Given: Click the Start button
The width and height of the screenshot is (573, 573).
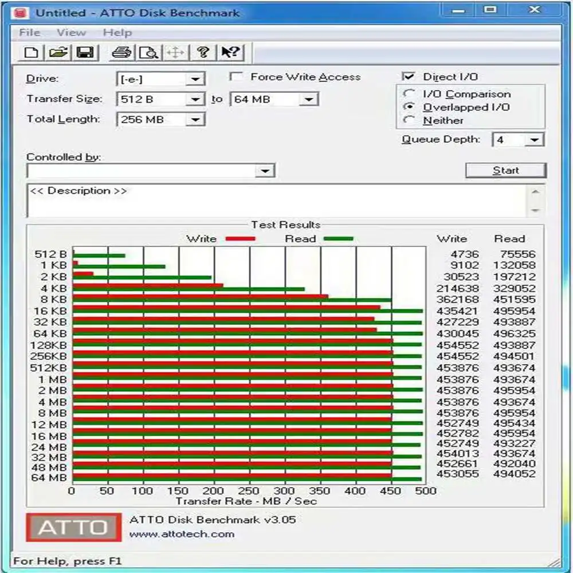Looking at the screenshot, I should (x=506, y=170).
